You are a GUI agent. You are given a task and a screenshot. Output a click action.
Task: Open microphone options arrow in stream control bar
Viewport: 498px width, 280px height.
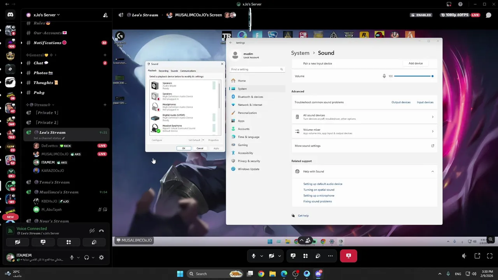click(261, 256)
